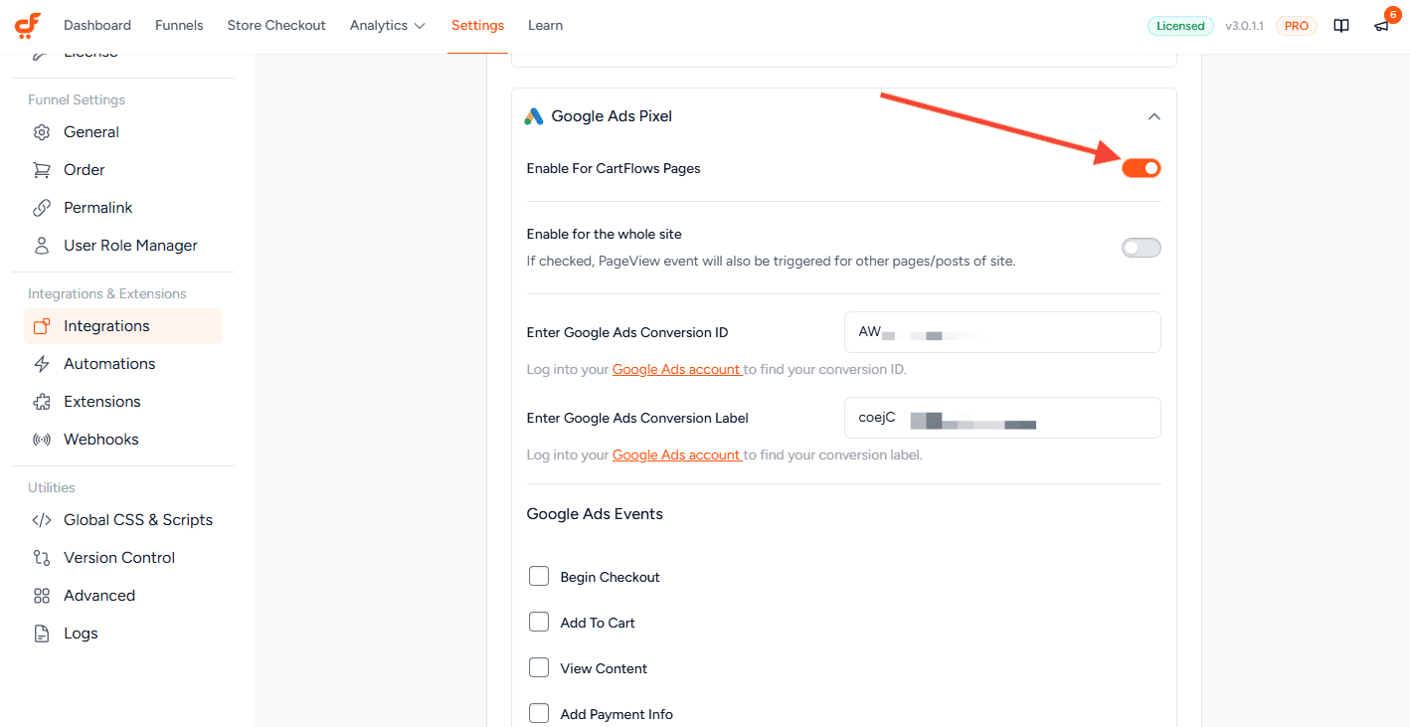Viewport: 1410px width, 727px height.
Task: Click the Licensed status badge
Action: (x=1180, y=26)
